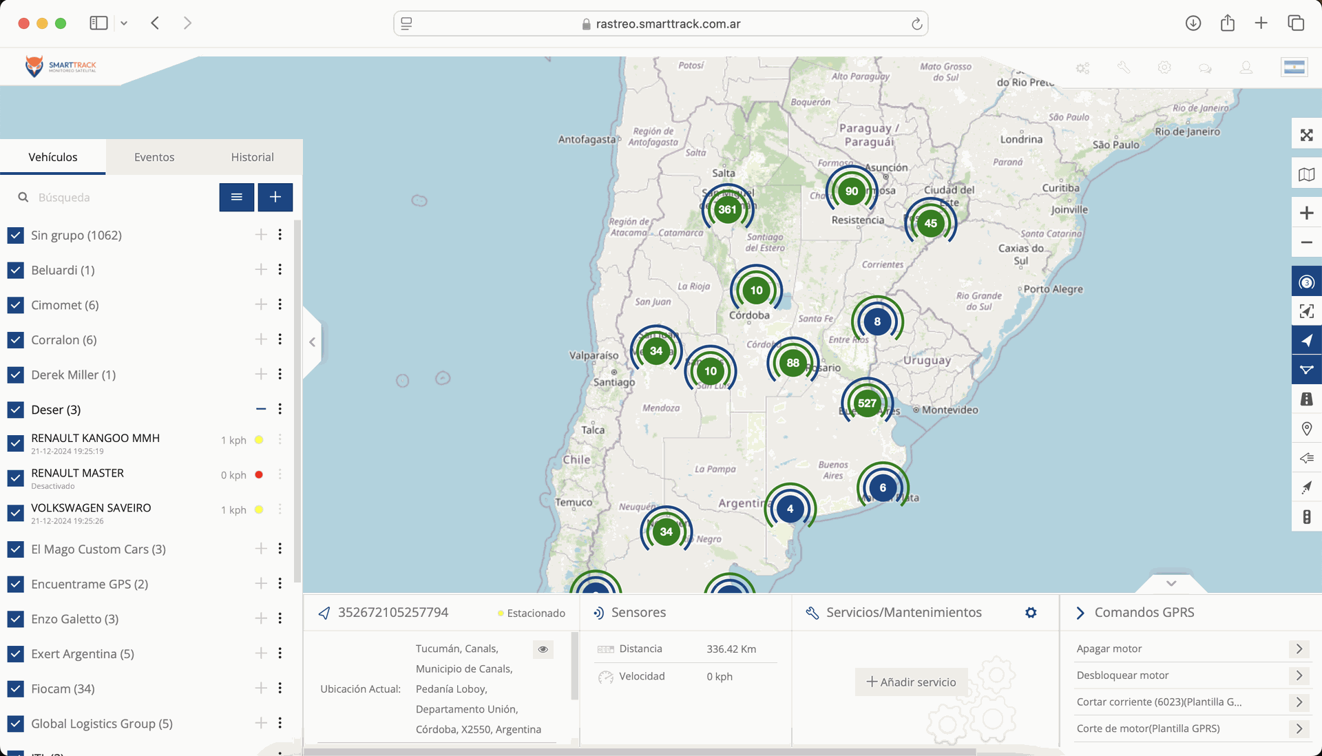Expand the Apagar motor command
The image size is (1322, 756).
[1299, 649]
